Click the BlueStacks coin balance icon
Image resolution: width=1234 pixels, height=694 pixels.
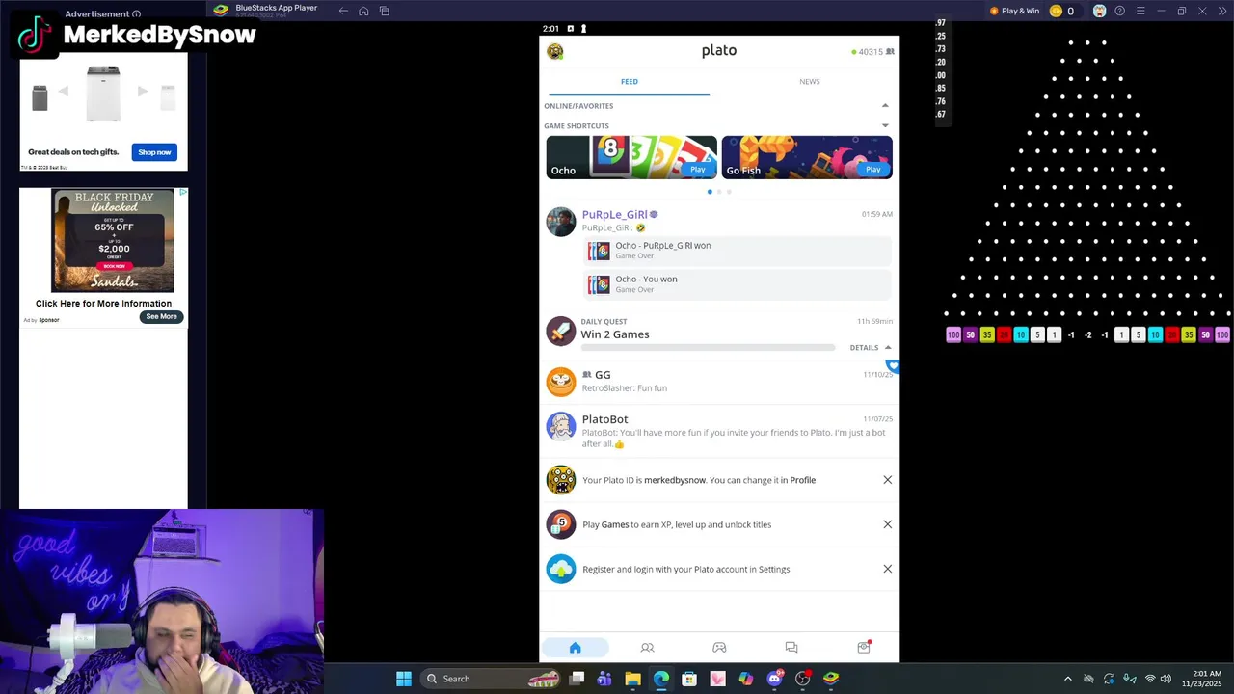1056,11
